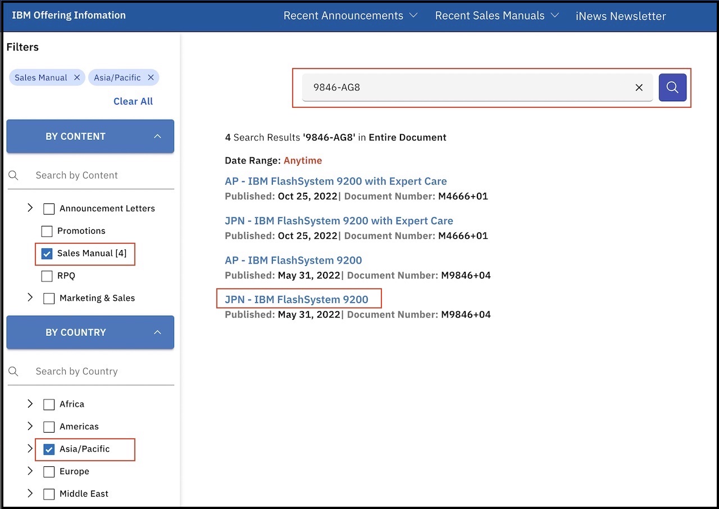Screen dimensions: 719x509
Task: Open the Recent Announcements menu
Action: pyautogui.click(x=351, y=16)
